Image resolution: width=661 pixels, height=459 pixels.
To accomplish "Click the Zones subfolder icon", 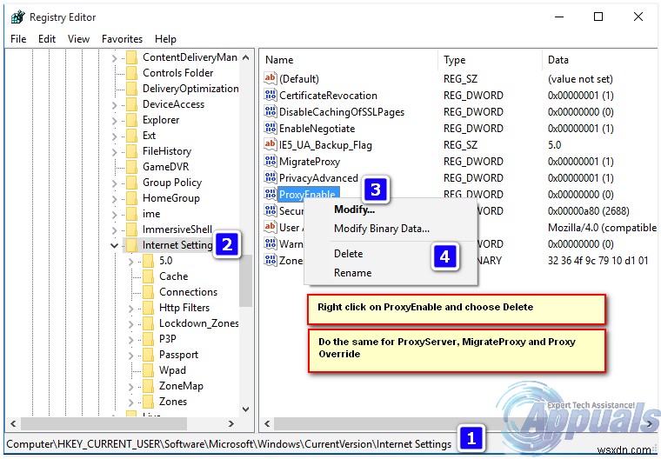I will (x=149, y=402).
